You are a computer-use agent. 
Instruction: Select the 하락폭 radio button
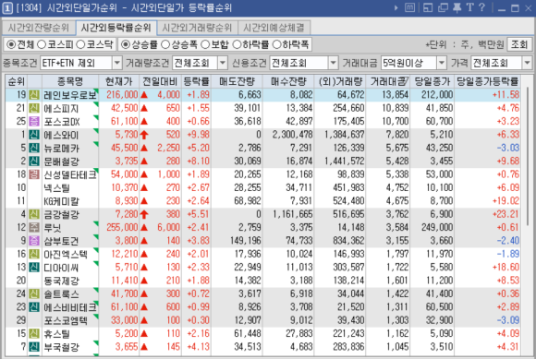point(290,44)
